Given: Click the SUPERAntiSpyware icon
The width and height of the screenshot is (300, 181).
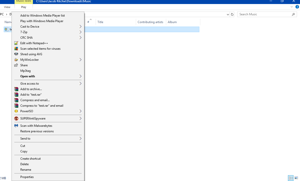Looking at the screenshot, I should [16, 118].
